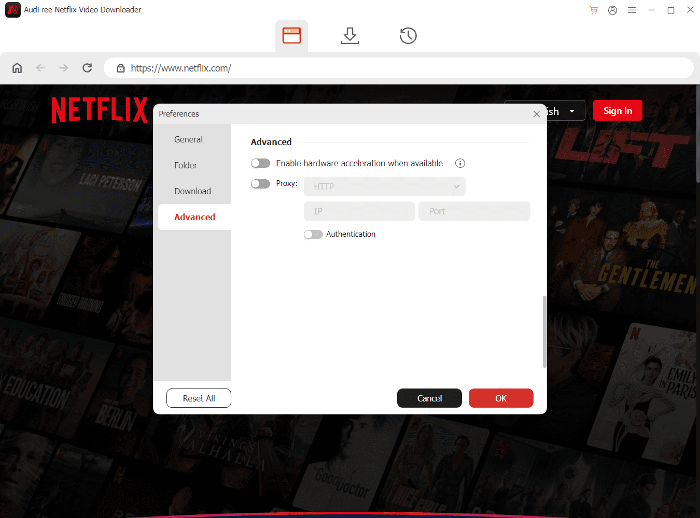Click the Preferences dialog scrollbar

[544, 332]
